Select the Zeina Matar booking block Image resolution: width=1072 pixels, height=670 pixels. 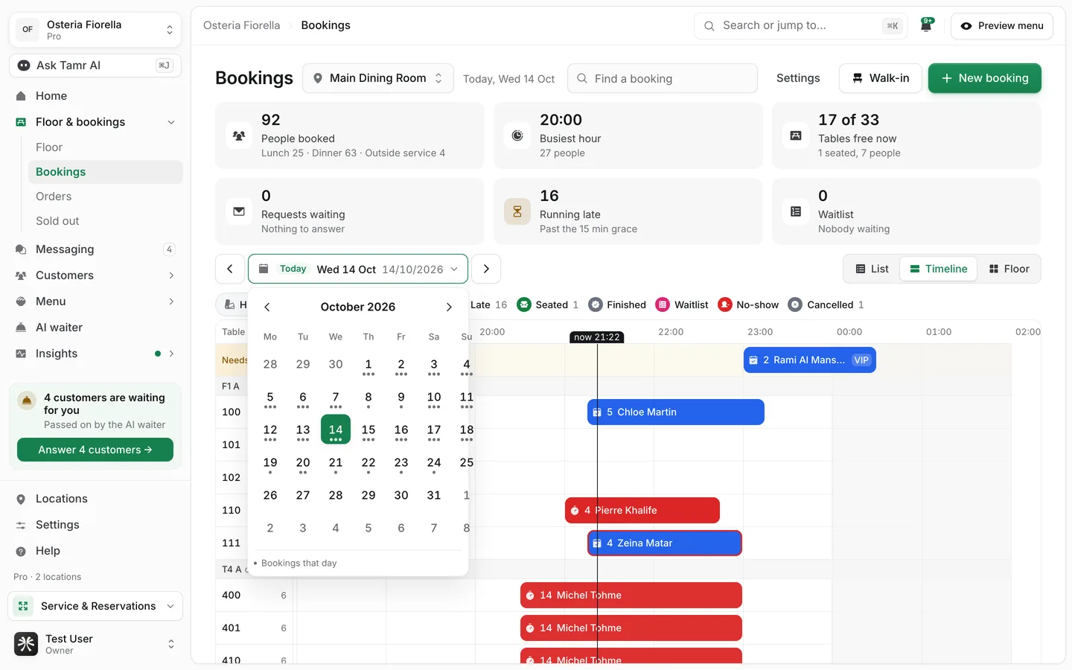(665, 543)
